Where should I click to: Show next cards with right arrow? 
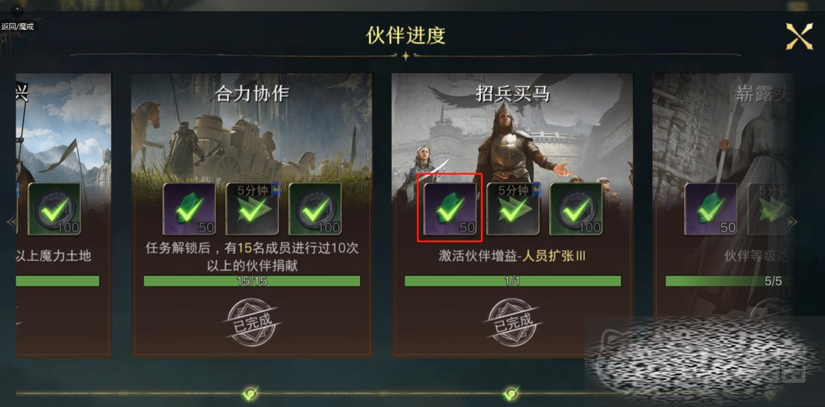point(792,222)
